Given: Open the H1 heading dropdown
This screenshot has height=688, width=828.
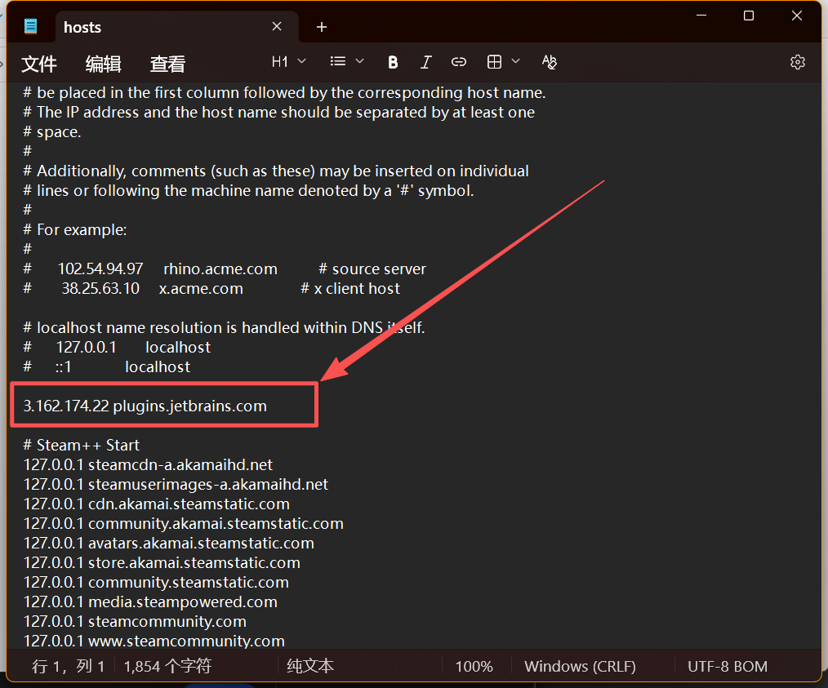Looking at the screenshot, I should click(x=288, y=62).
